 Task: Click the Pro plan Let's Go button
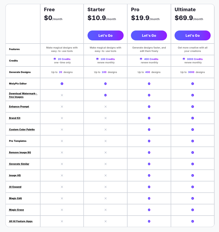click(149, 35)
